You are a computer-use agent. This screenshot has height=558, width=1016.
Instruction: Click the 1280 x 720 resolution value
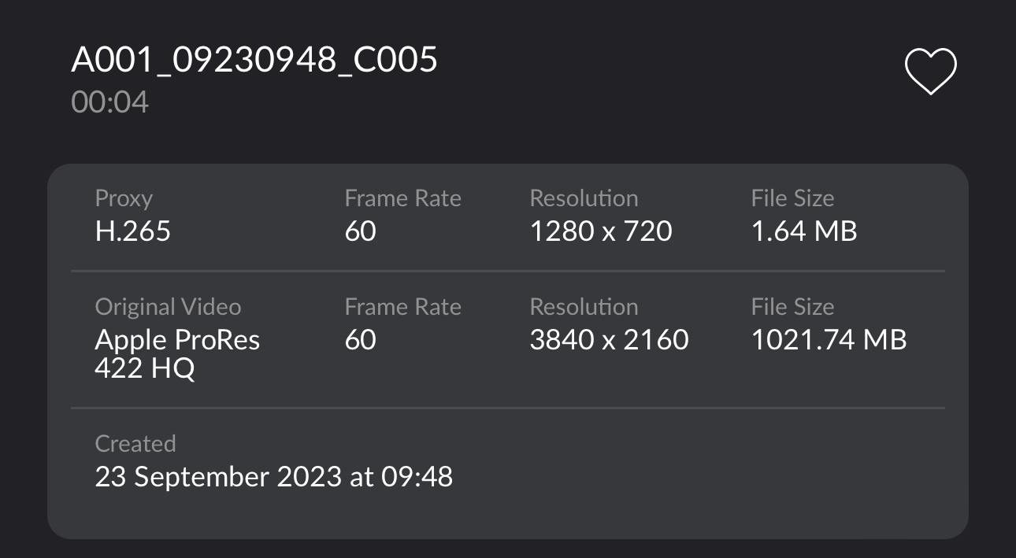point(600,231)
